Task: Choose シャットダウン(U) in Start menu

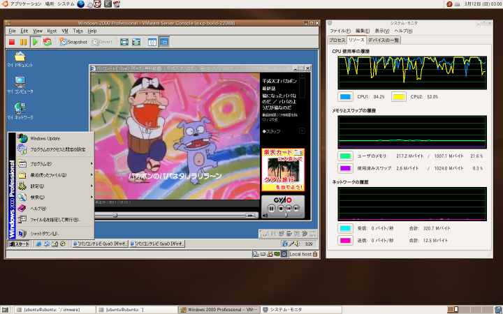Action: coord(55,234)
